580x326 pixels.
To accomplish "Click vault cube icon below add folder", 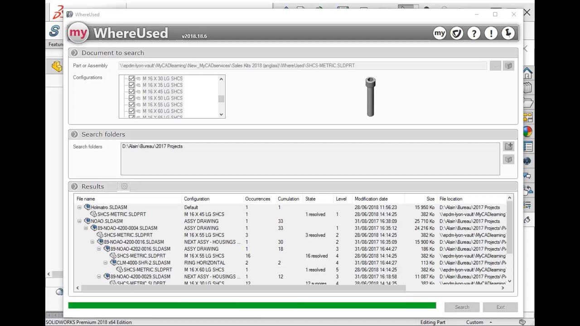I will pos(508,159).
